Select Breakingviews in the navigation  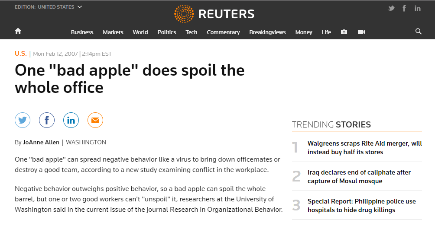(x=267, y=32)
